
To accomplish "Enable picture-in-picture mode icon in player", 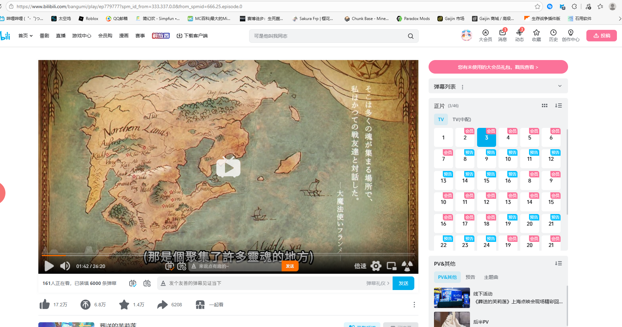I will tap(392, 266).
